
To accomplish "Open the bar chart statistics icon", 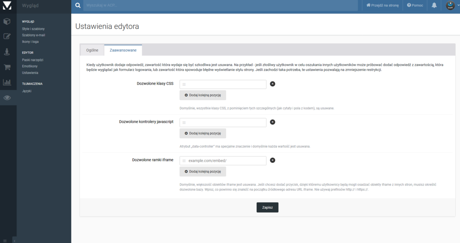I will coord(7,82).
